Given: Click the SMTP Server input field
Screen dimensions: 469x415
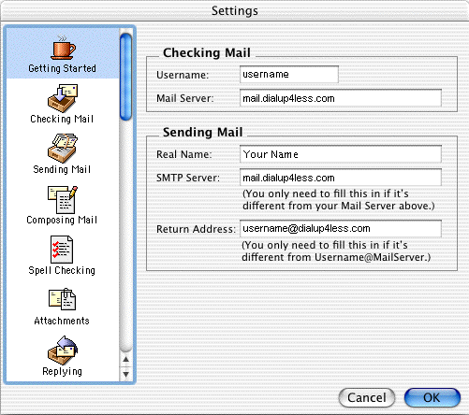Looking at the screenshot, I should point(341,178).
